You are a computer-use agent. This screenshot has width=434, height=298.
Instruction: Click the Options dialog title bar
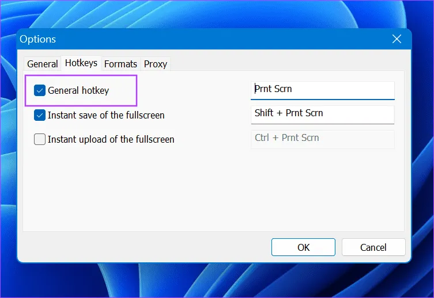219,39
